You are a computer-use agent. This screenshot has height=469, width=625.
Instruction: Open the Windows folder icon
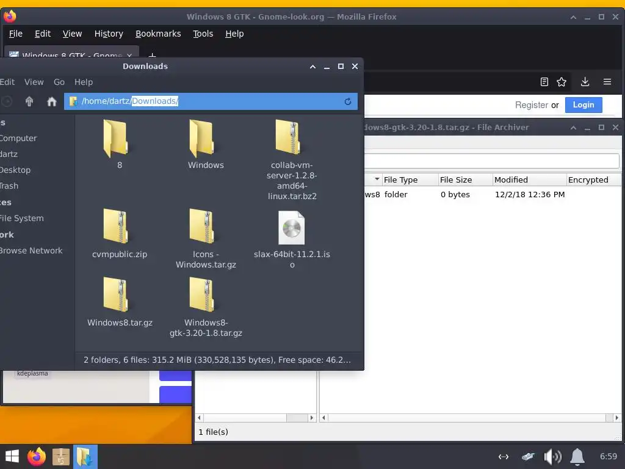(x=201, y=139)
